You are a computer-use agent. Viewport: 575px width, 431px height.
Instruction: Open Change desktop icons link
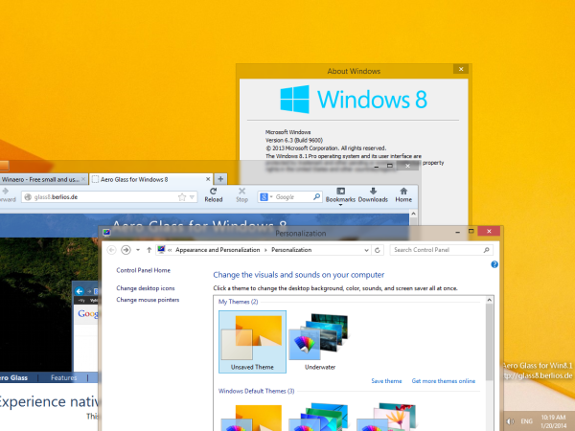(x=146, y=288)
